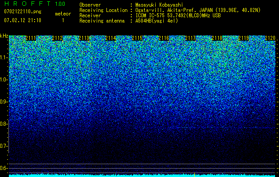This screenshot has height=177, width=279.
Task: Click the kHz axis unit label
Action: coord(4,36)
